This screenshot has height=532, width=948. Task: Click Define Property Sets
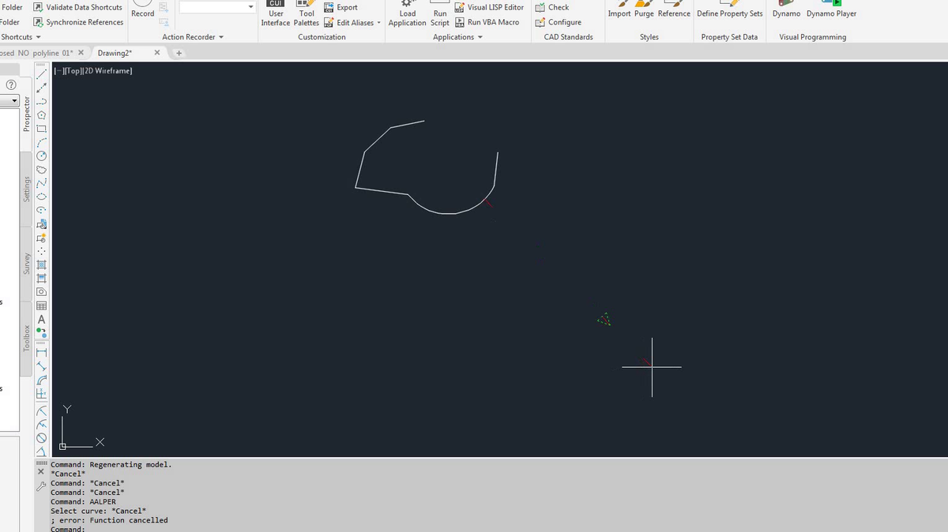point(729,10)
